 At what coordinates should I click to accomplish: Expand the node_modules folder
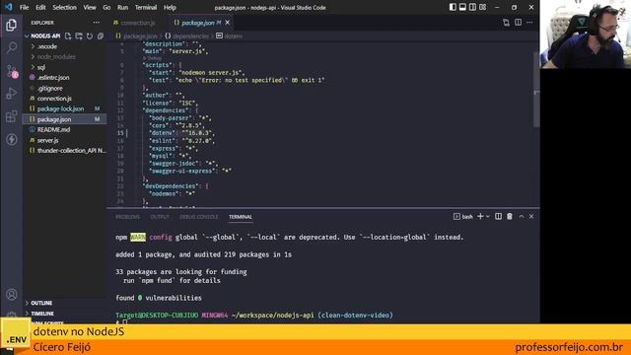coord(56,57)
